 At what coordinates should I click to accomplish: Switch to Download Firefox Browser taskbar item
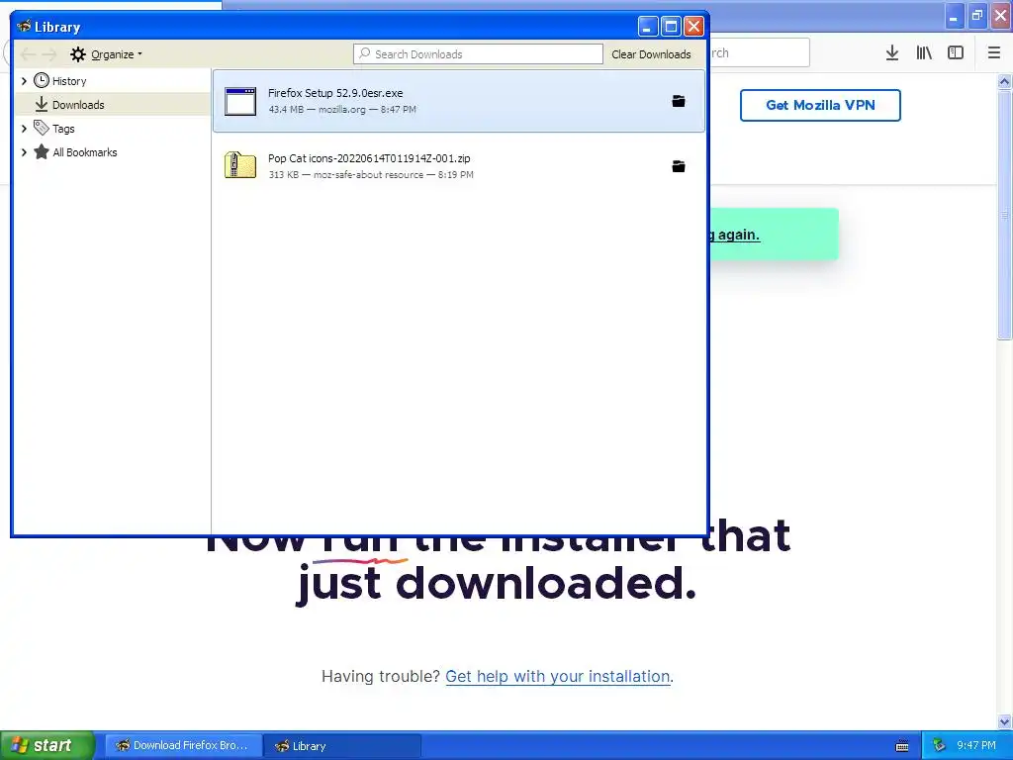pos(183,746)
